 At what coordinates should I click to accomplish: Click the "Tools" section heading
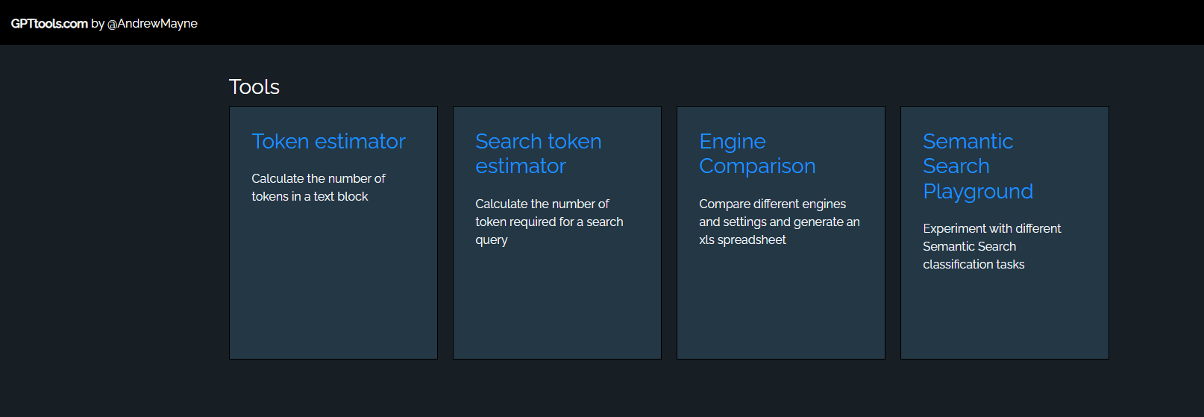(x=254, y=87)
